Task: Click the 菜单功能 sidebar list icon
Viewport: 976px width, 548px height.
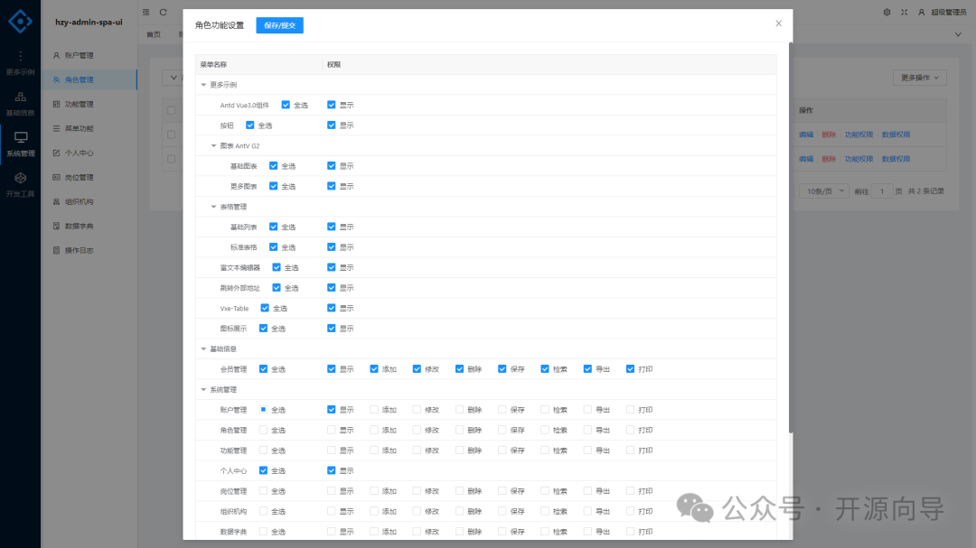Action: point(57,128)
